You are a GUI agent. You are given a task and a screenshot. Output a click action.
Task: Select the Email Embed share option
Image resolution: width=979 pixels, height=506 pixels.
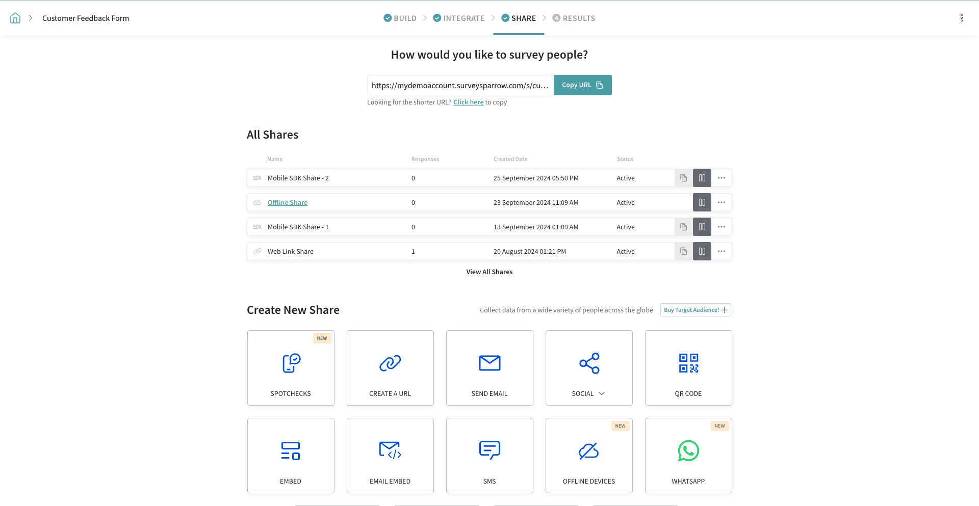(390, 456)
